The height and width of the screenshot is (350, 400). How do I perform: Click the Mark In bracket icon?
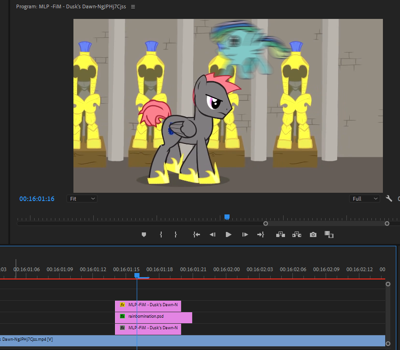tap(161, 235)
